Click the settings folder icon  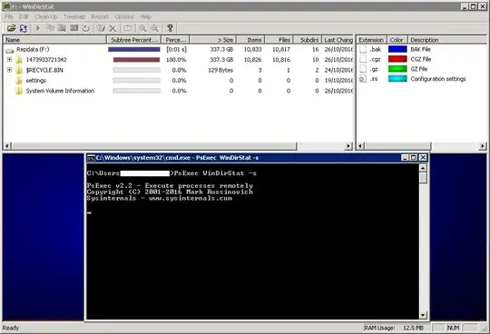coord(19,81)
